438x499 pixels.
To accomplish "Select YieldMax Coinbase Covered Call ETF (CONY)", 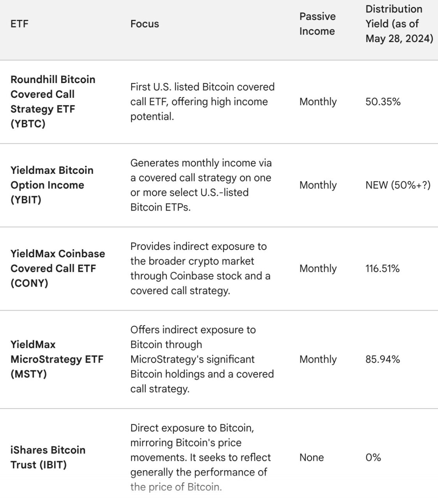I will pos(58,268).
